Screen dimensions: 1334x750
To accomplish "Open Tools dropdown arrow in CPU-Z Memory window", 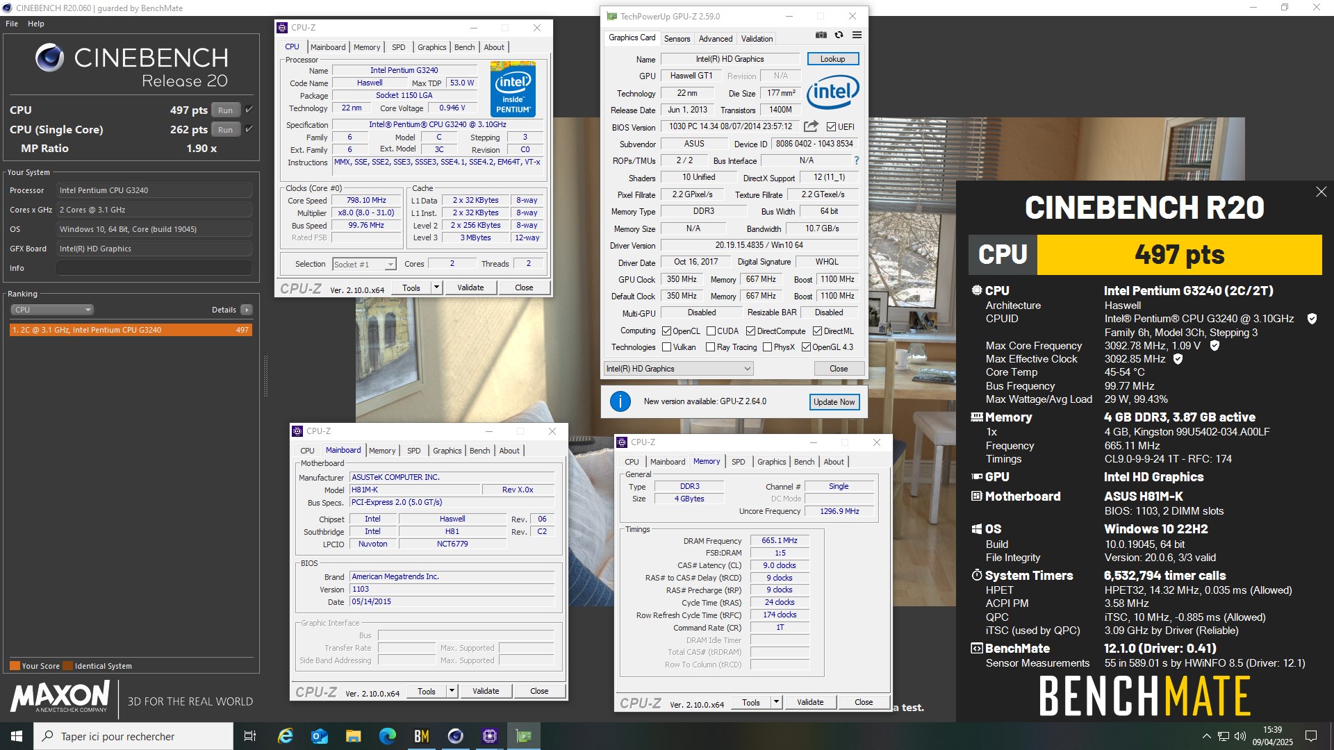I will [x=776, y=702].
